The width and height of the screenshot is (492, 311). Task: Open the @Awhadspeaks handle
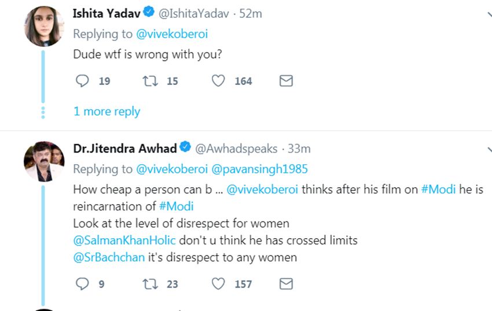click(x=236, y=149)
